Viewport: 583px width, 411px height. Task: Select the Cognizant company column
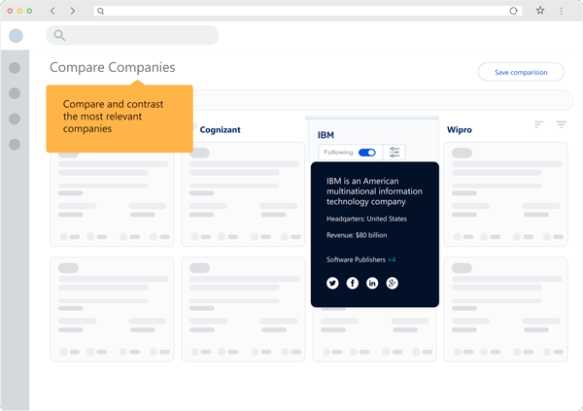(220, 129)
